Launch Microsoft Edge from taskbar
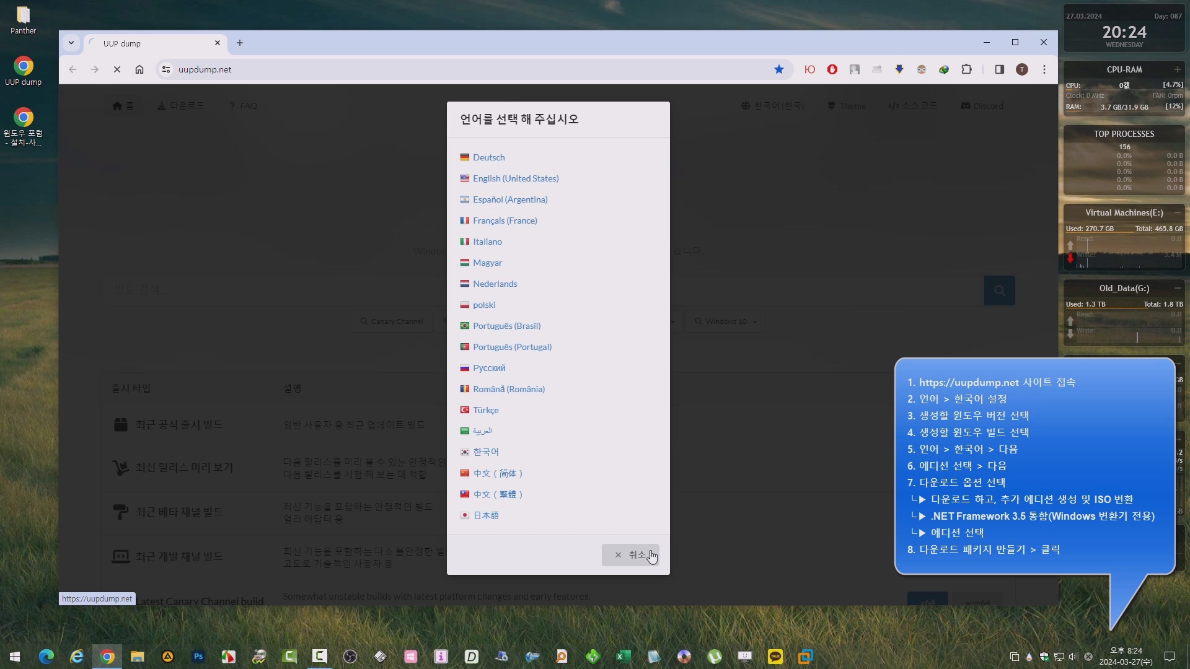Viewport: 1190px width, 669px height. point(46,657)
